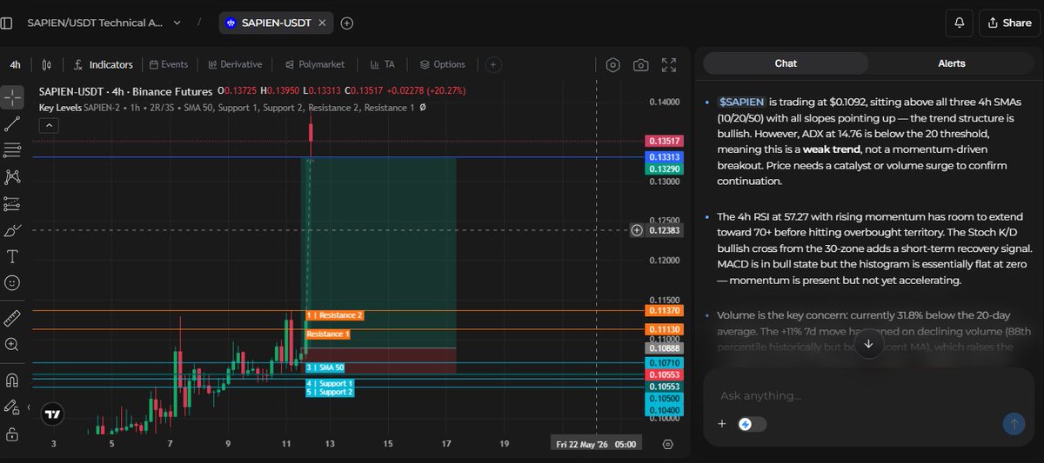Click the Support 1 level label
The width and height of the screenshot is (1044, 463).
330,383
